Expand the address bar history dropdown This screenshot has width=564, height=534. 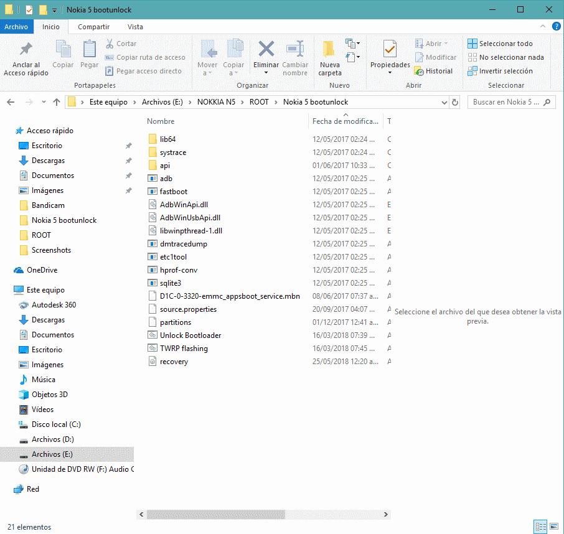(444, 102)
